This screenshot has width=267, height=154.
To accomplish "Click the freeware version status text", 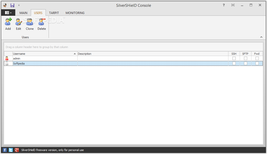I will [x=52, y=150].
